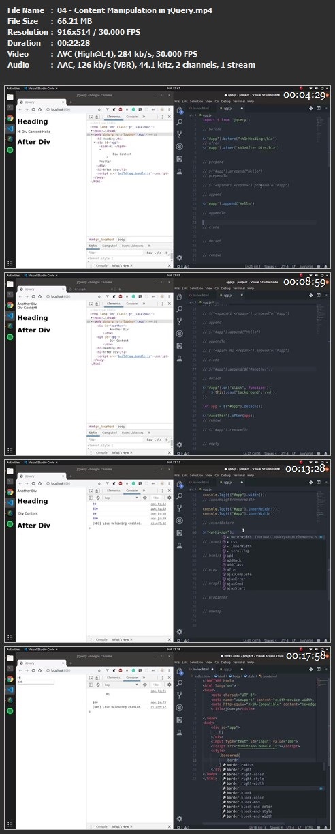Screen dimensions: 335x834
Task: Open Explorer icon in VS Code, 00:17:58 frame
Action: coord(180,671)
